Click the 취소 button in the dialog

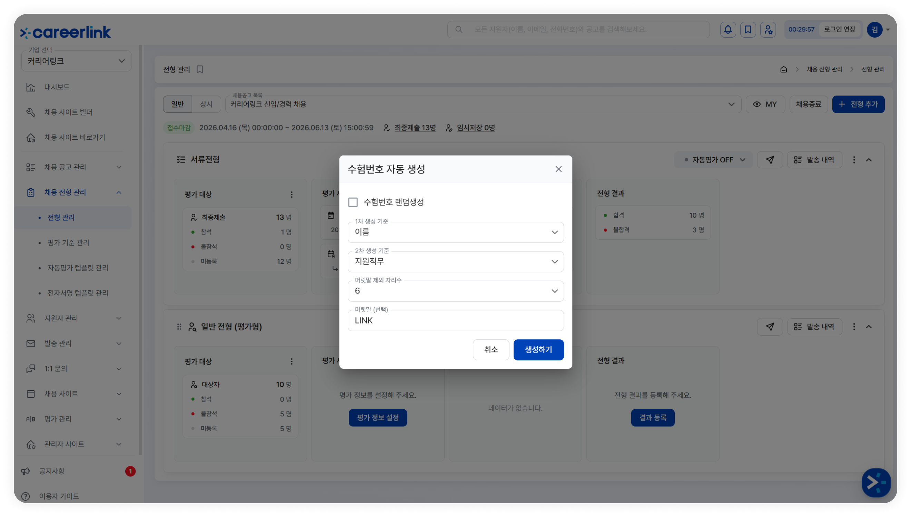tap(491, 350)
